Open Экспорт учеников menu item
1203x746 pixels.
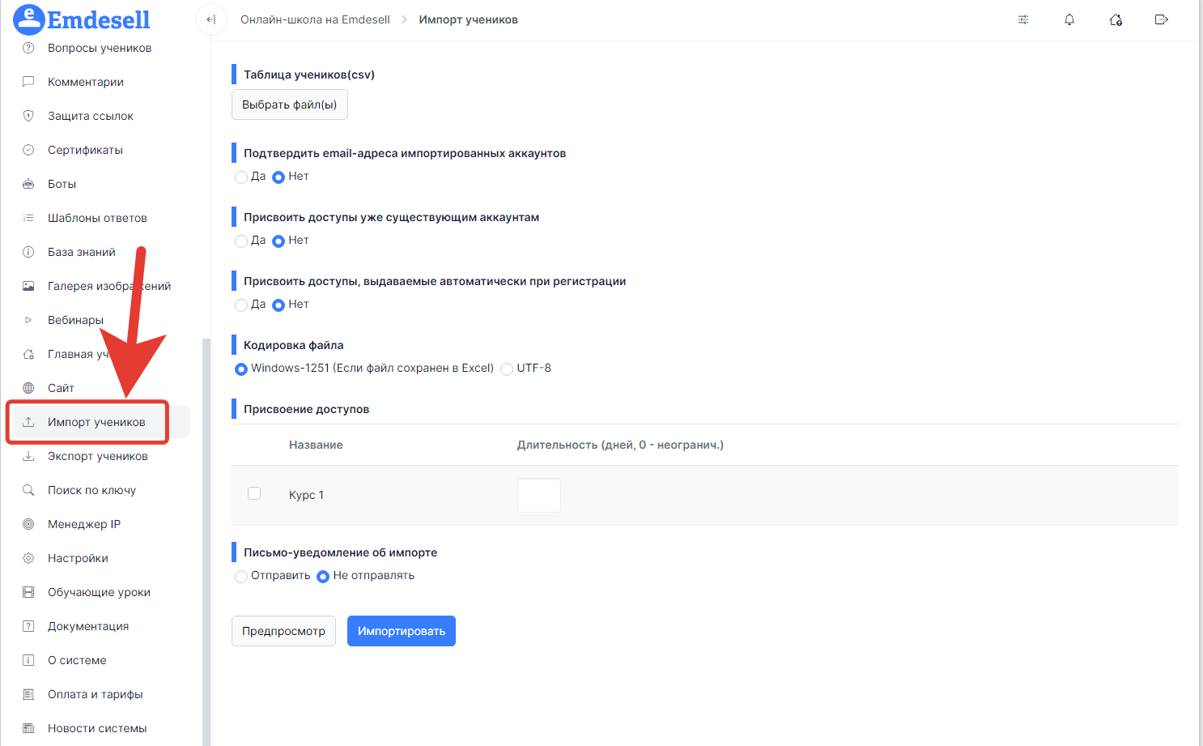(x=98, y=456)
